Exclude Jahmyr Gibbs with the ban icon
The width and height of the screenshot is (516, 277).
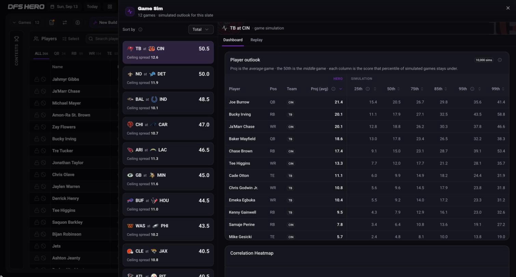tap(43, 79)
